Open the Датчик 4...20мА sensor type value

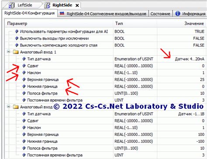click(190, 59)
